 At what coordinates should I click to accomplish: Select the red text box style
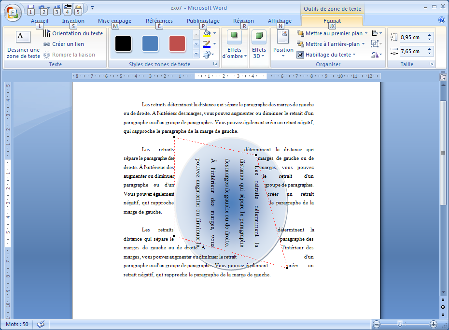(x=177, y=44)
